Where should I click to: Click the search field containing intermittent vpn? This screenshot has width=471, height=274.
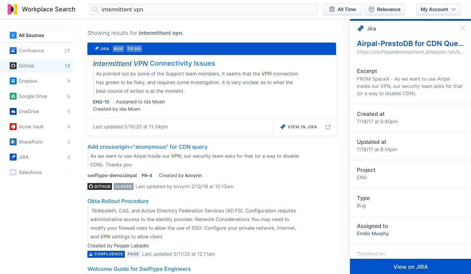[204, 9]
